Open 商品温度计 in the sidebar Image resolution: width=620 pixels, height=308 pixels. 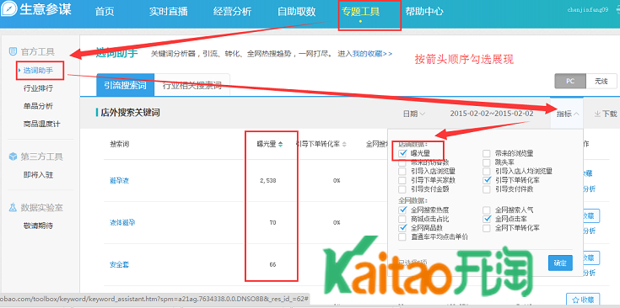[42, 124]
